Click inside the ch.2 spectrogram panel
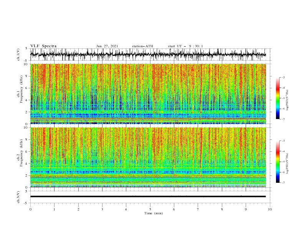304x235 pixels. point(148,157)
